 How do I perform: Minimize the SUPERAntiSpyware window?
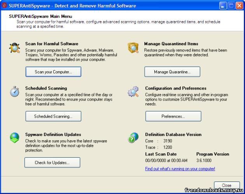222,6
